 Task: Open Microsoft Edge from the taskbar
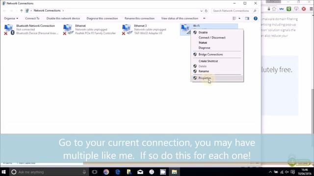(118, 172)
